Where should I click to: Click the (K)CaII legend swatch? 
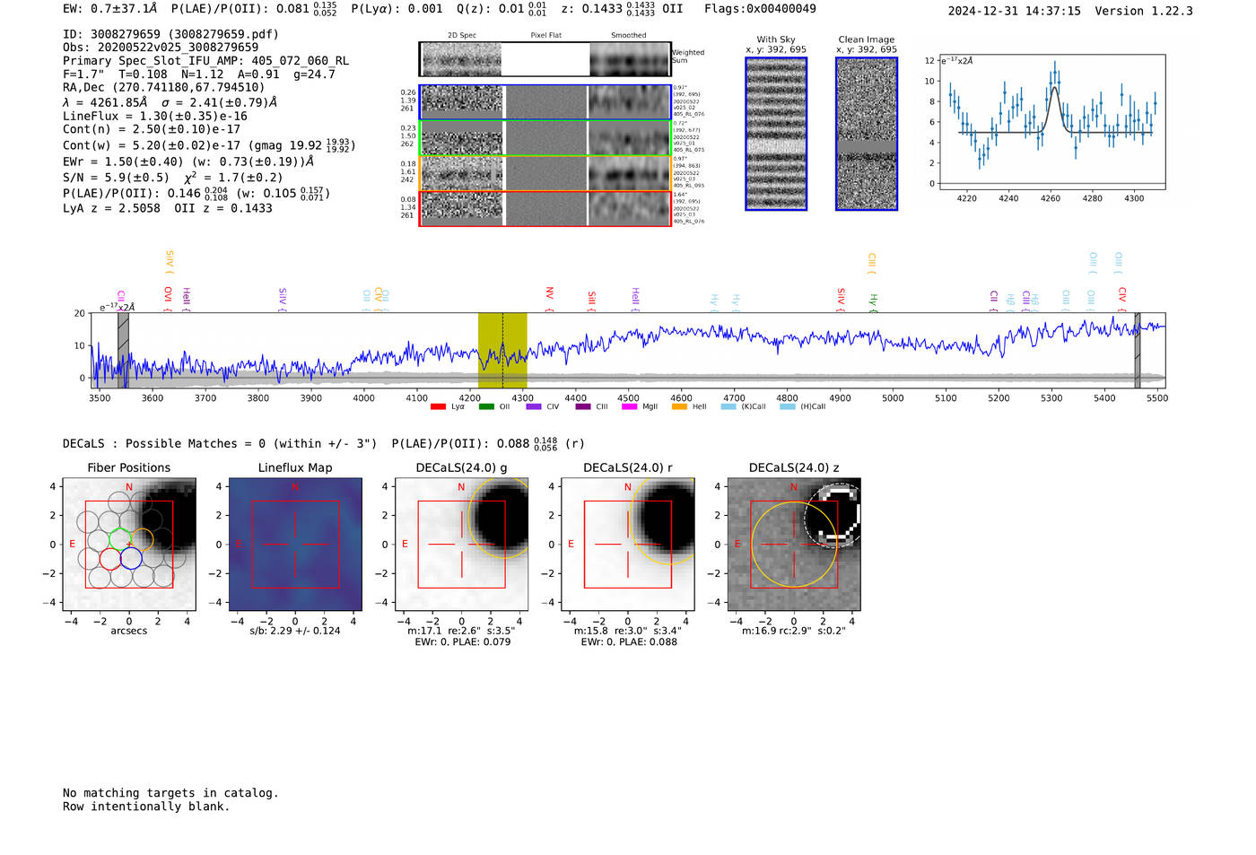[728, 407]
